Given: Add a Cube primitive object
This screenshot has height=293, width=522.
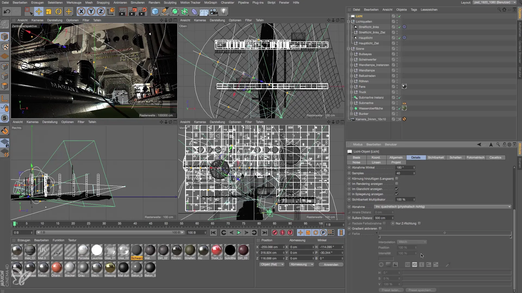Looking at the screenshot, I should point(155,11).
